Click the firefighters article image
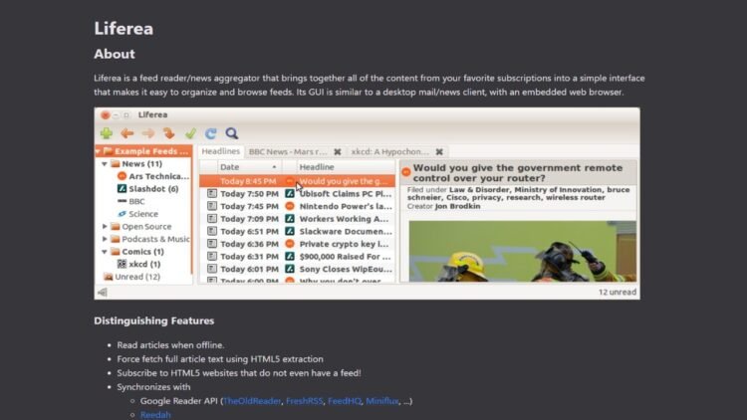This screenshot has height=420, width=747. tap(523, 251)
